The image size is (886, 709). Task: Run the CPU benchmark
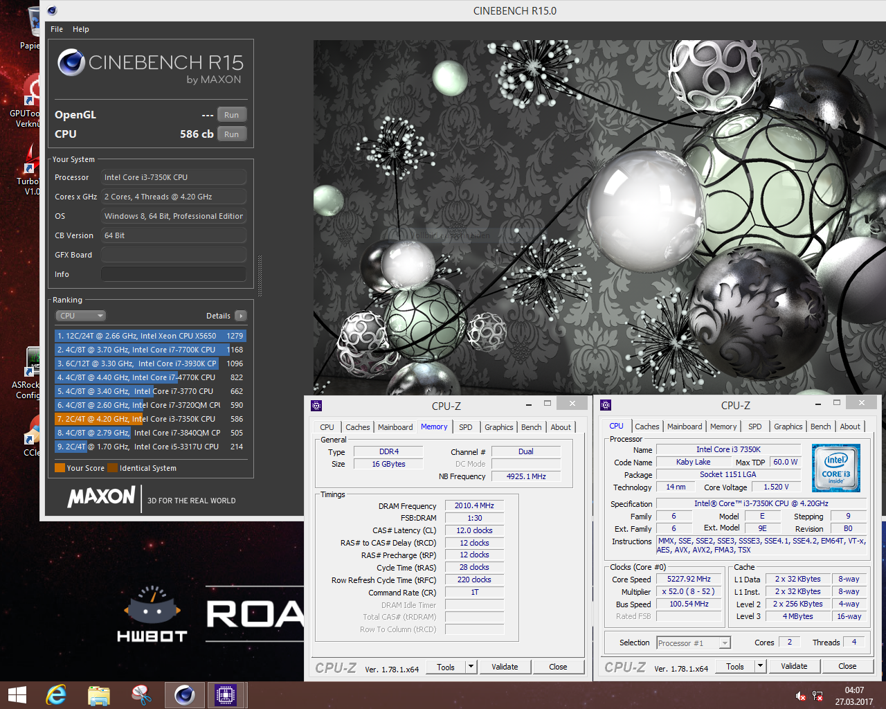coord(232,134)
